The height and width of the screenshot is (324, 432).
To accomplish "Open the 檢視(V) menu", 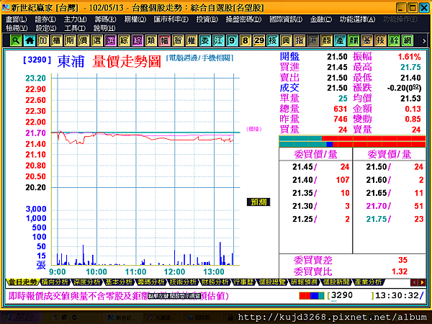I will coord(17,28).
